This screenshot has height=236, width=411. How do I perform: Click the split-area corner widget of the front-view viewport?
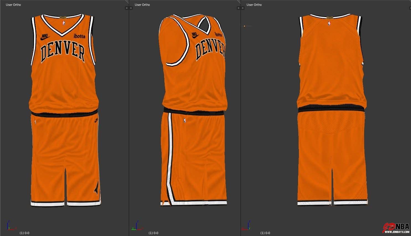(x=127, y=2)
